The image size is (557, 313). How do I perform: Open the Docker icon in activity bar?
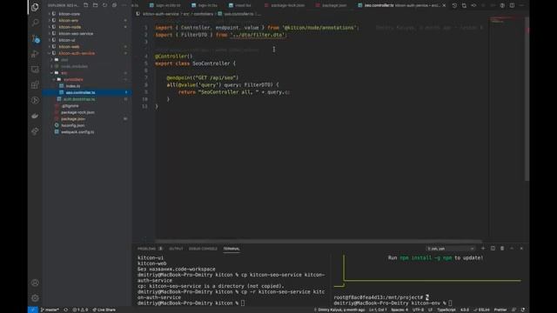35,116
